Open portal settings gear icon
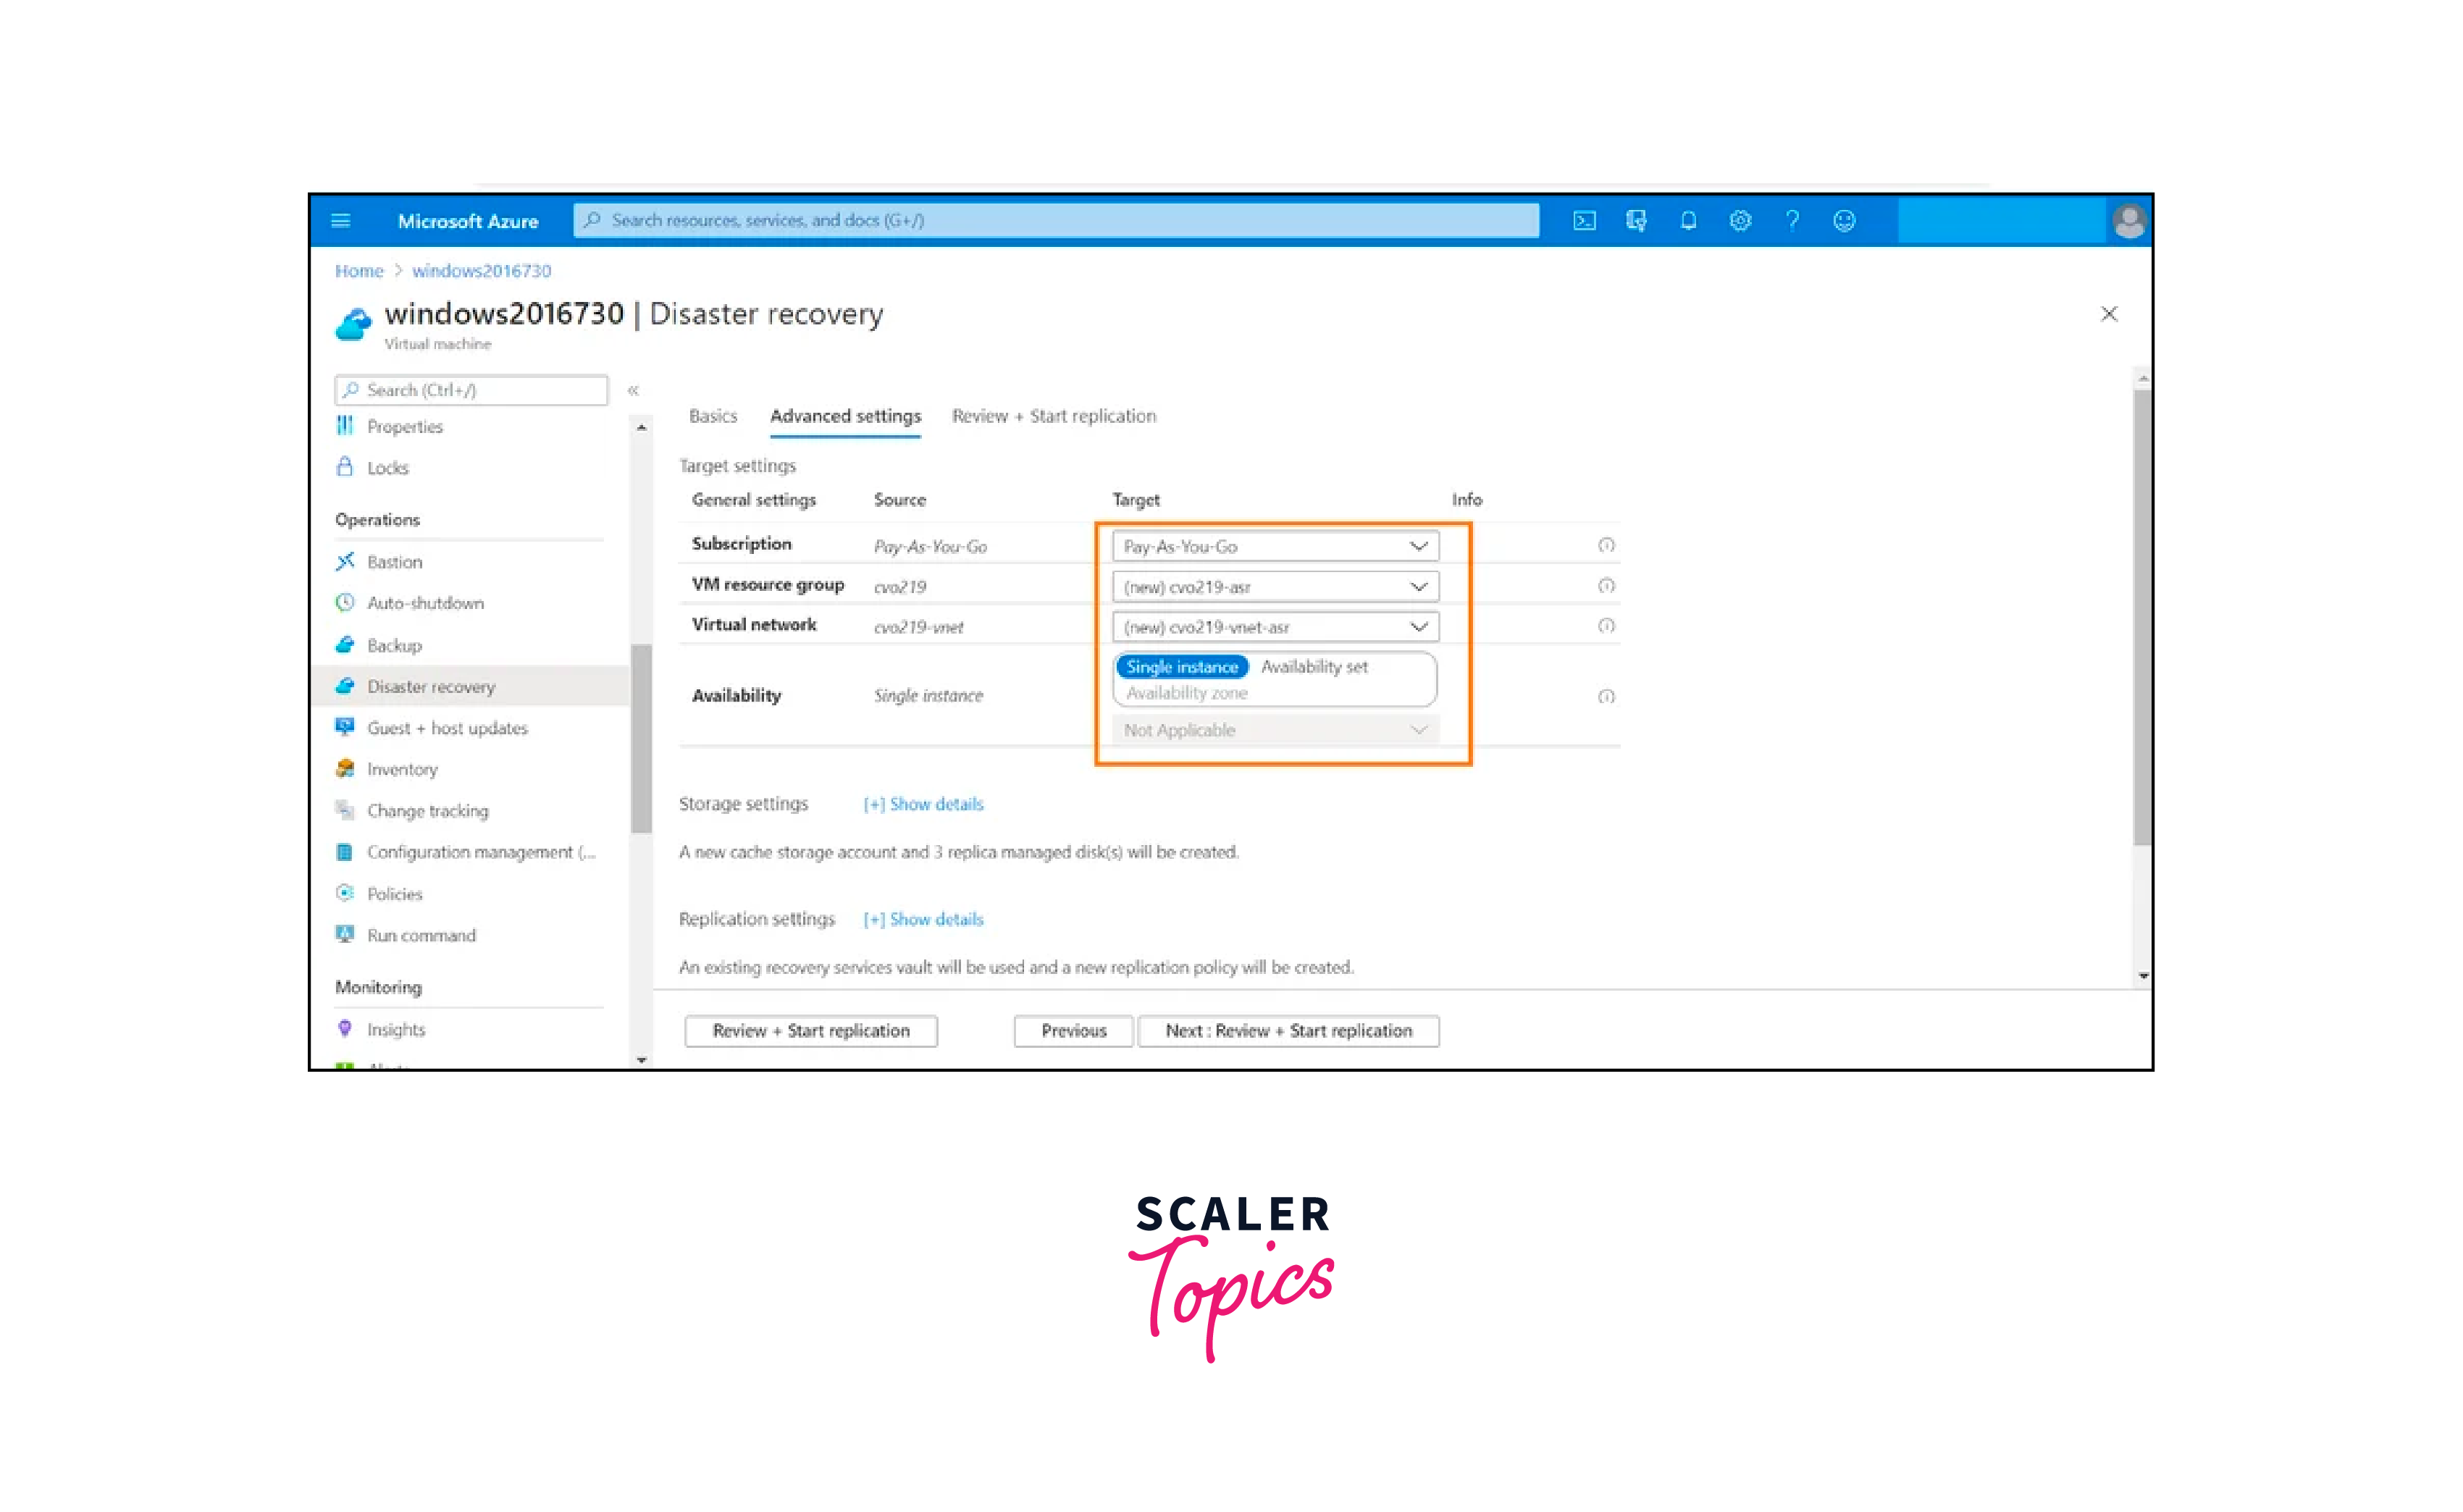 pyautogui.click(x=1740, y=221)
